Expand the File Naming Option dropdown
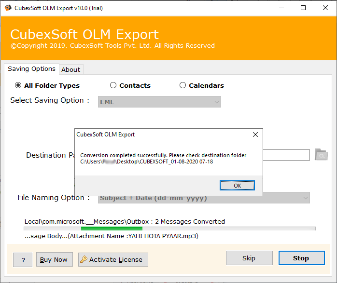This screenshot has height=283, width=337. coord(204,198)
